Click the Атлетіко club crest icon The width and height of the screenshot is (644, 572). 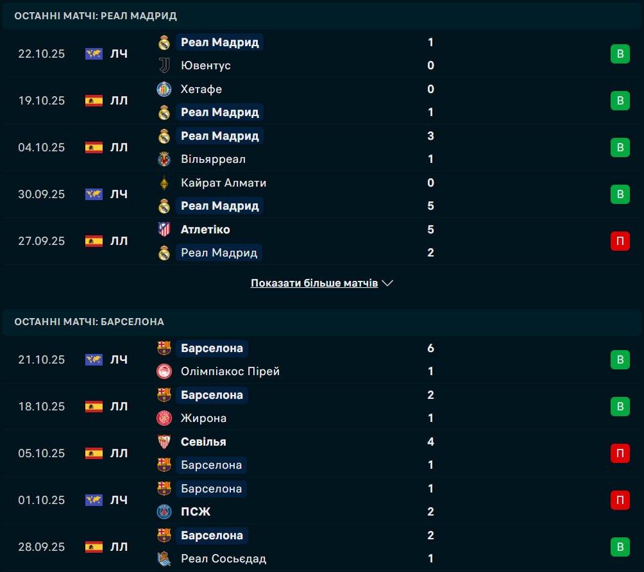pyautogui.click(x=164, y=230)
